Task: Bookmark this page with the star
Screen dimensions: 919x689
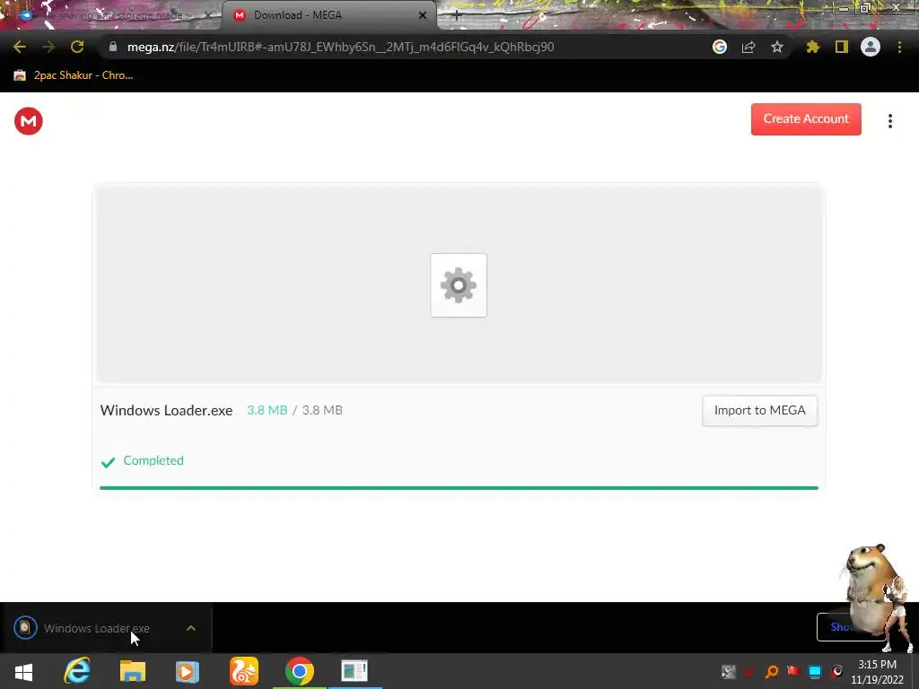Action: point(777,47)
